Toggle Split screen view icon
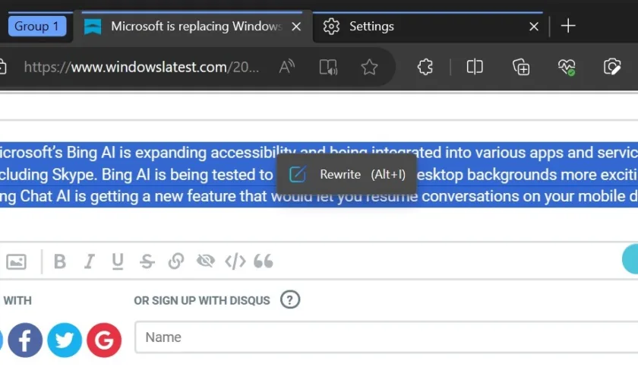 [475, 67]
